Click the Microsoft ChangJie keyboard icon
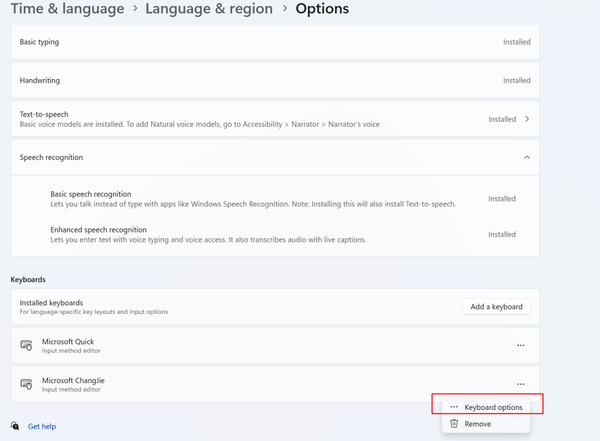 26,384
